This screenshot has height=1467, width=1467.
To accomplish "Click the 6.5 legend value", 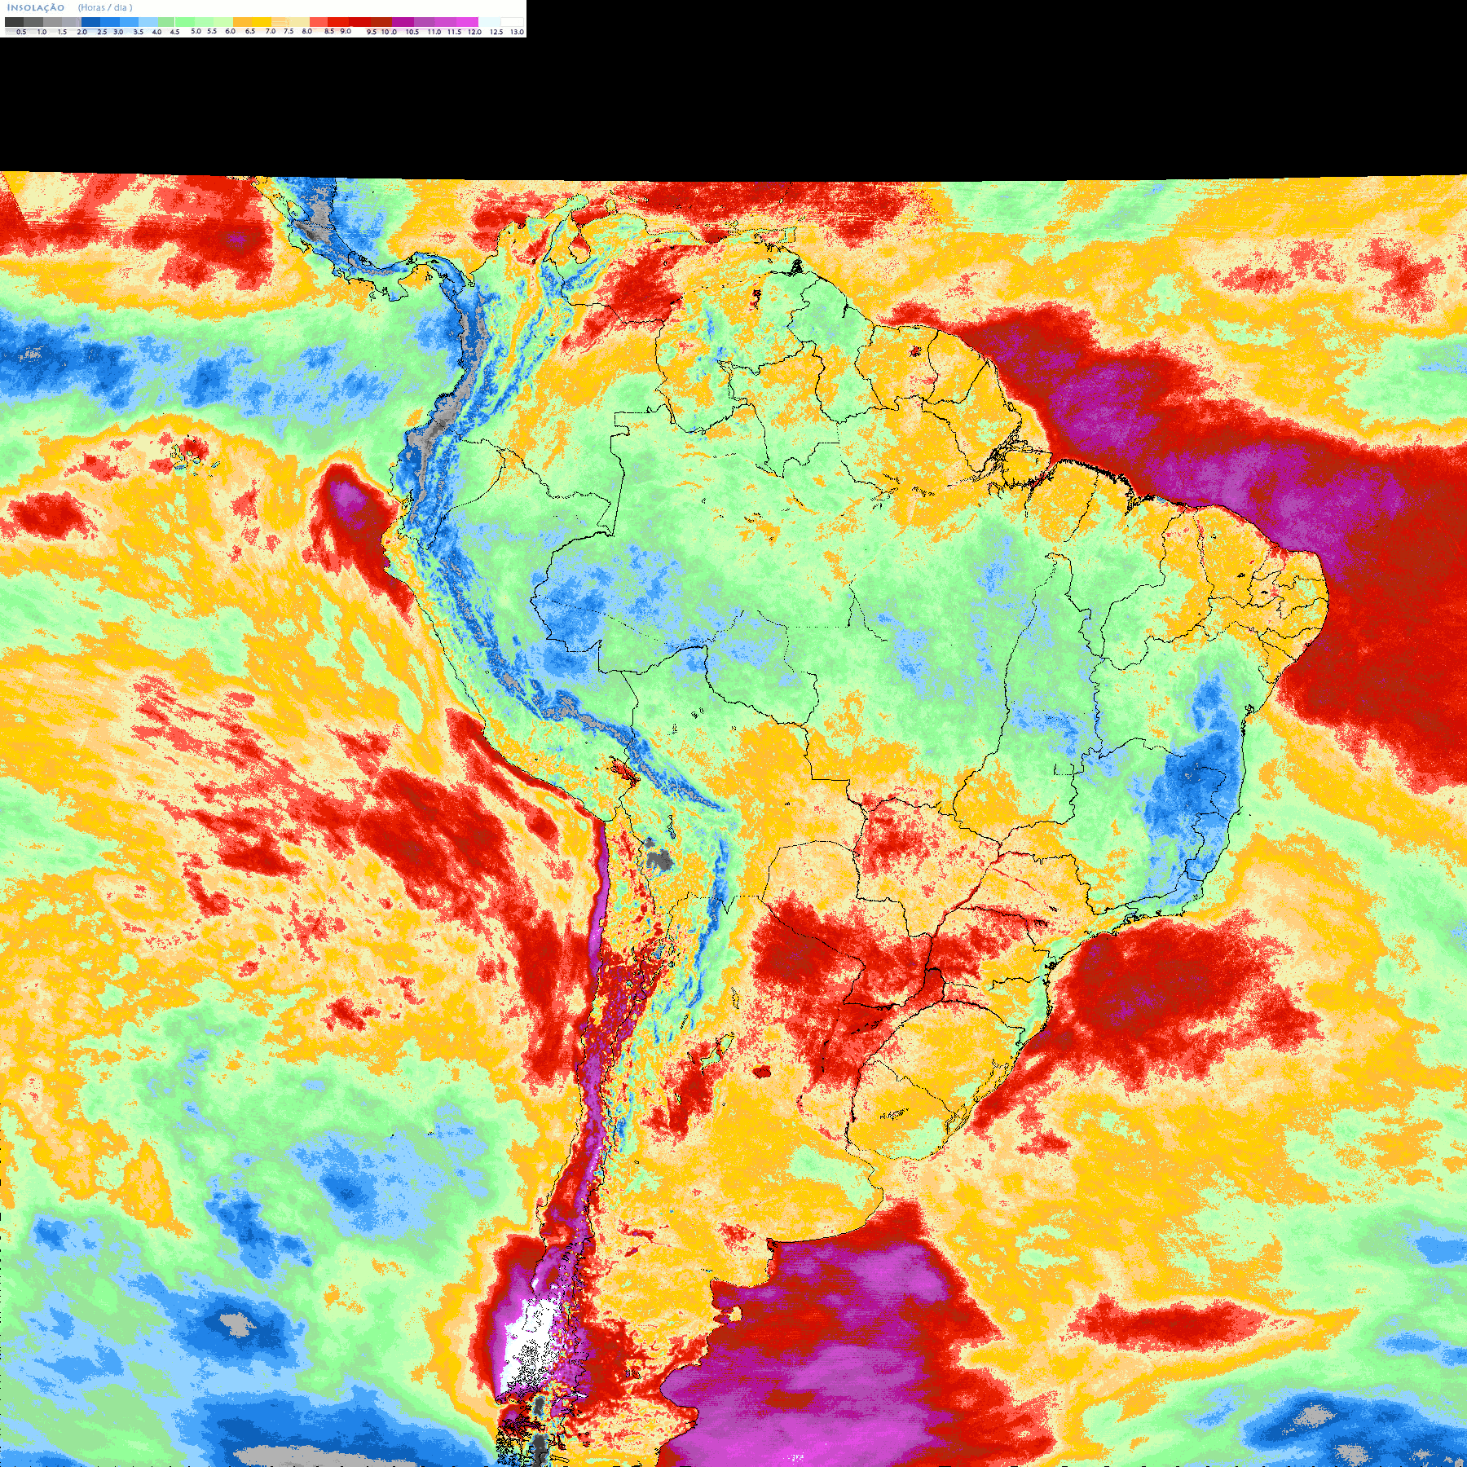I will coord(250,31).
